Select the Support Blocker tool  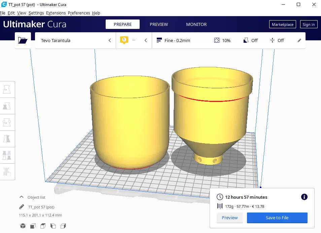(7, 171)
